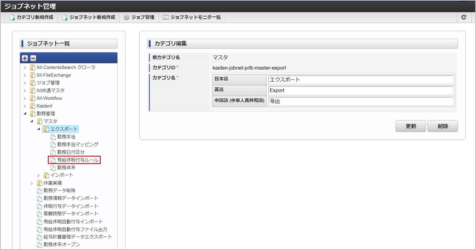The height and width of the screenshot is (250, 476).
Task: Click the 日本語 category name field
Action: coord(360,80)
